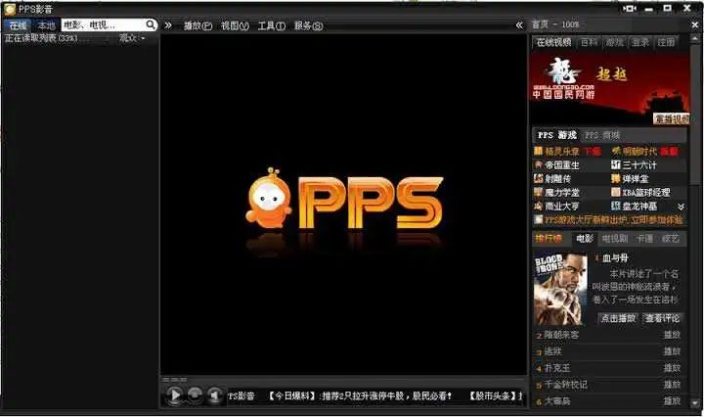The image size is (704, 417).
Task: Collapse right panel with « arrows
Action: click(x=519, y=25)
